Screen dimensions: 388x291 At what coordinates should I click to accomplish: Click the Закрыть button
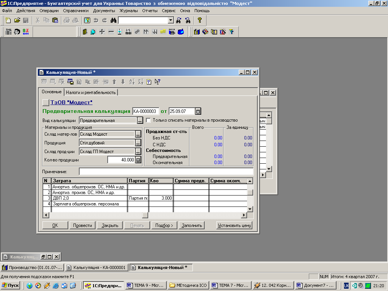coord(110,225)
